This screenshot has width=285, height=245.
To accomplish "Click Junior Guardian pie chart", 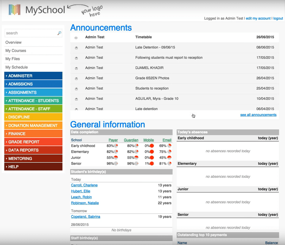I will 136,158.
